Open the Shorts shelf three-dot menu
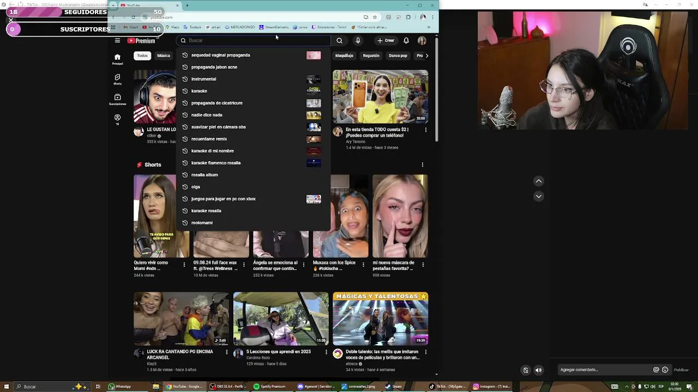The height and width of the screenshot is (392, 698). click(422, 164)
